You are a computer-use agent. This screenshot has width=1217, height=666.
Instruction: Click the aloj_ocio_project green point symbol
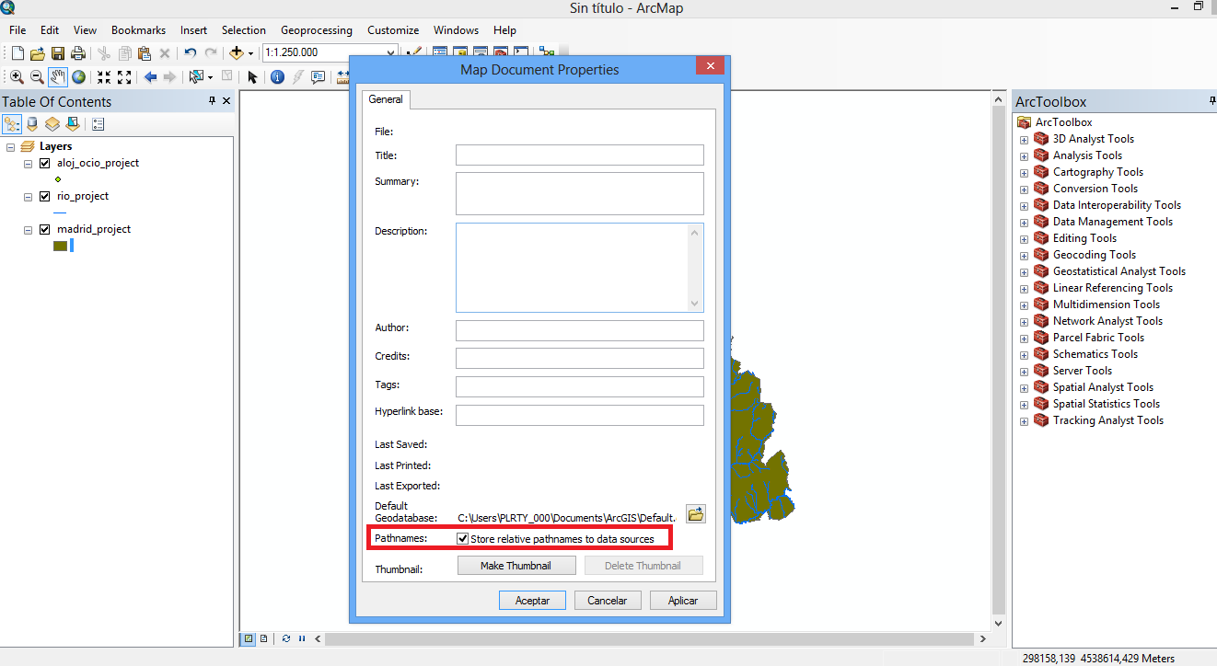[58, 179]
